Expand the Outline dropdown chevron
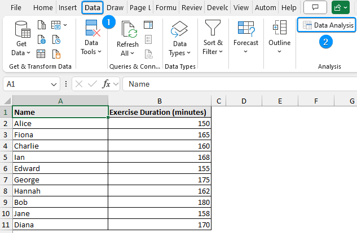Screen dimensions: 357x233 [x=279, y=52]
